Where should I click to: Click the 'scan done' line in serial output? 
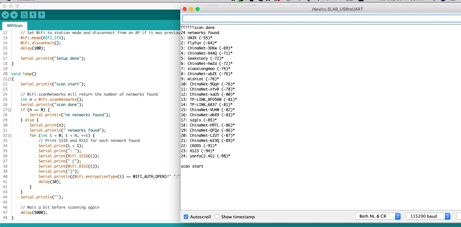[x=204, y=28]
